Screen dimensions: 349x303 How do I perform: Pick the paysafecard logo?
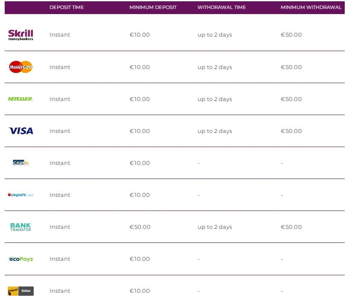[20, 195]
